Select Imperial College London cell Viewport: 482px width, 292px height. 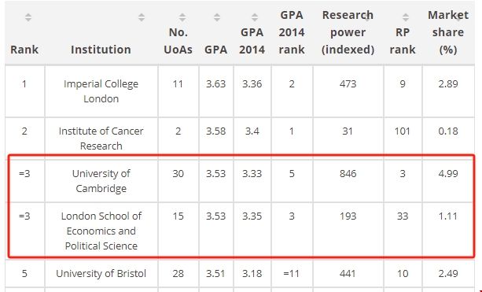(101, 91)
